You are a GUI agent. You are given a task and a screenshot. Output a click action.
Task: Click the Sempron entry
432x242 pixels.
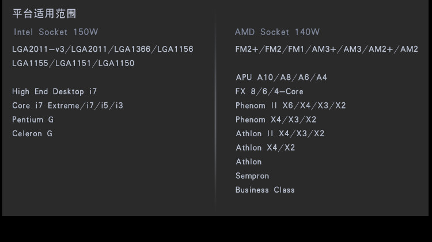[252, 176]
